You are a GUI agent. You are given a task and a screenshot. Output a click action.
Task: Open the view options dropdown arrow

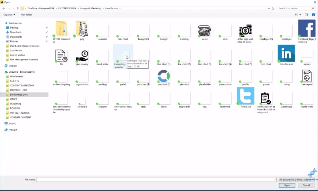click(x=300, y=15)
